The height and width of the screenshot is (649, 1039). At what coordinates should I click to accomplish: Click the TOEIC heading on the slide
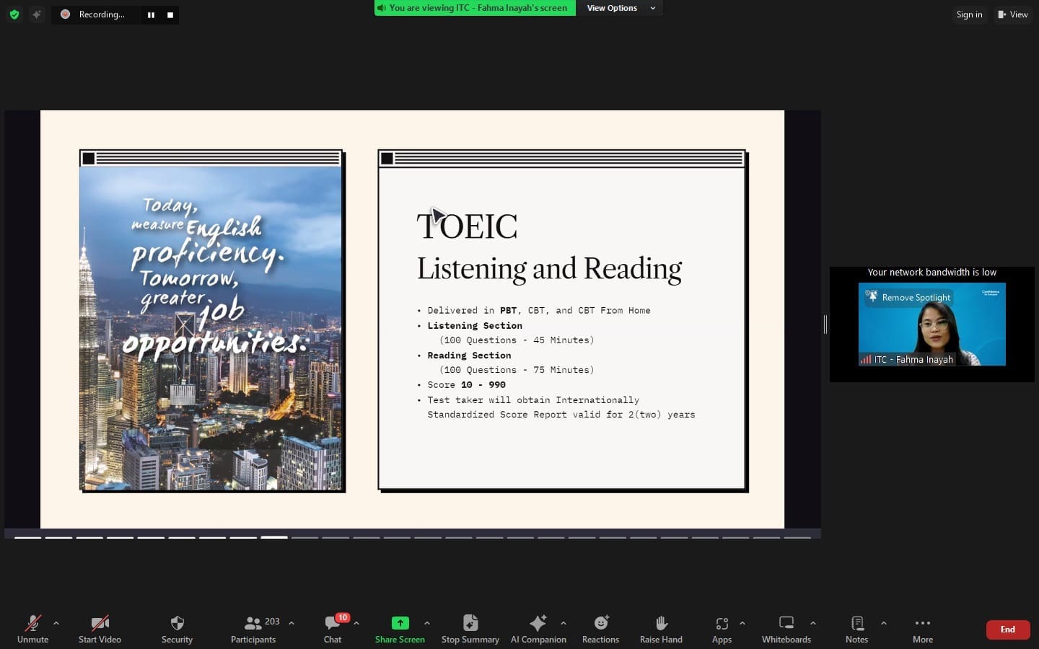(467, 226)
